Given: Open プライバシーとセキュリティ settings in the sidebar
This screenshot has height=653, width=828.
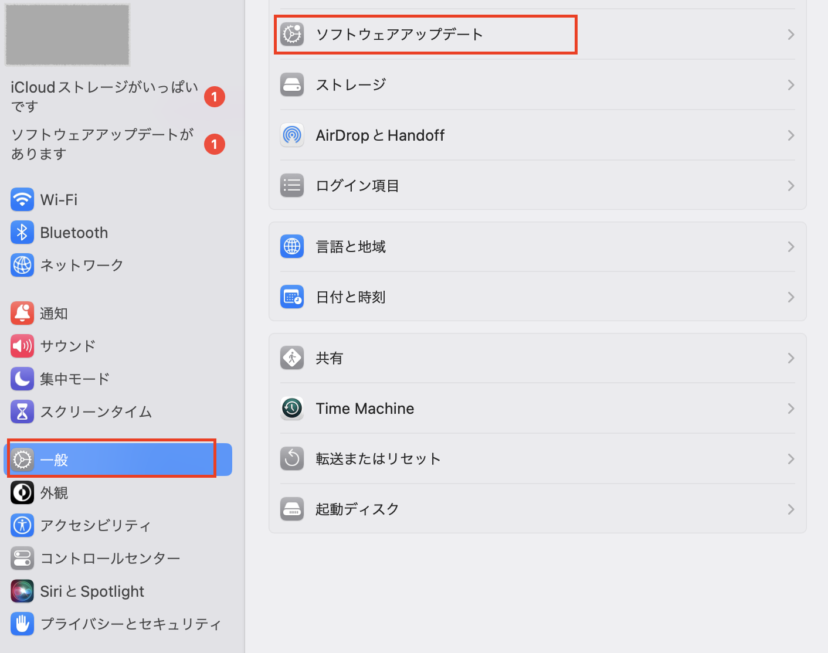Looking at the screenshot, I should (131, 624).
